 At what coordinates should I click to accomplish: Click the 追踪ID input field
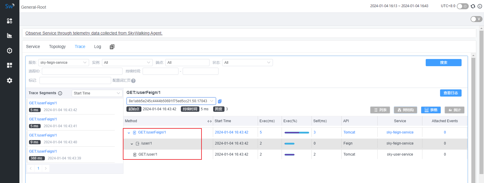tap(82, 71)
